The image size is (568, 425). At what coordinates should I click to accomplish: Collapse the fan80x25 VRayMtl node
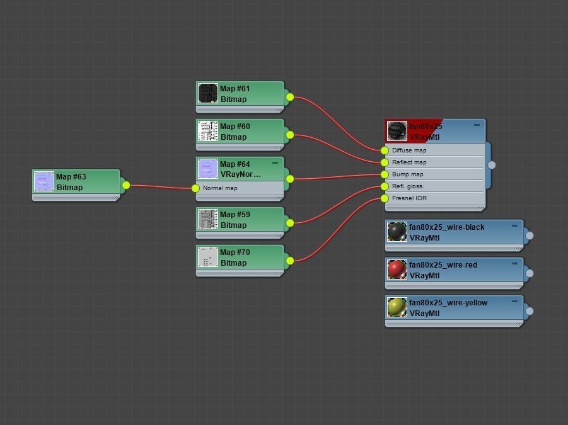point(477,125)
